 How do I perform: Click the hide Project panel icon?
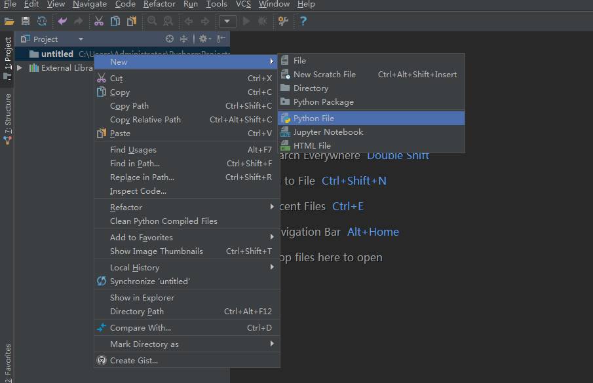(221, 39)
